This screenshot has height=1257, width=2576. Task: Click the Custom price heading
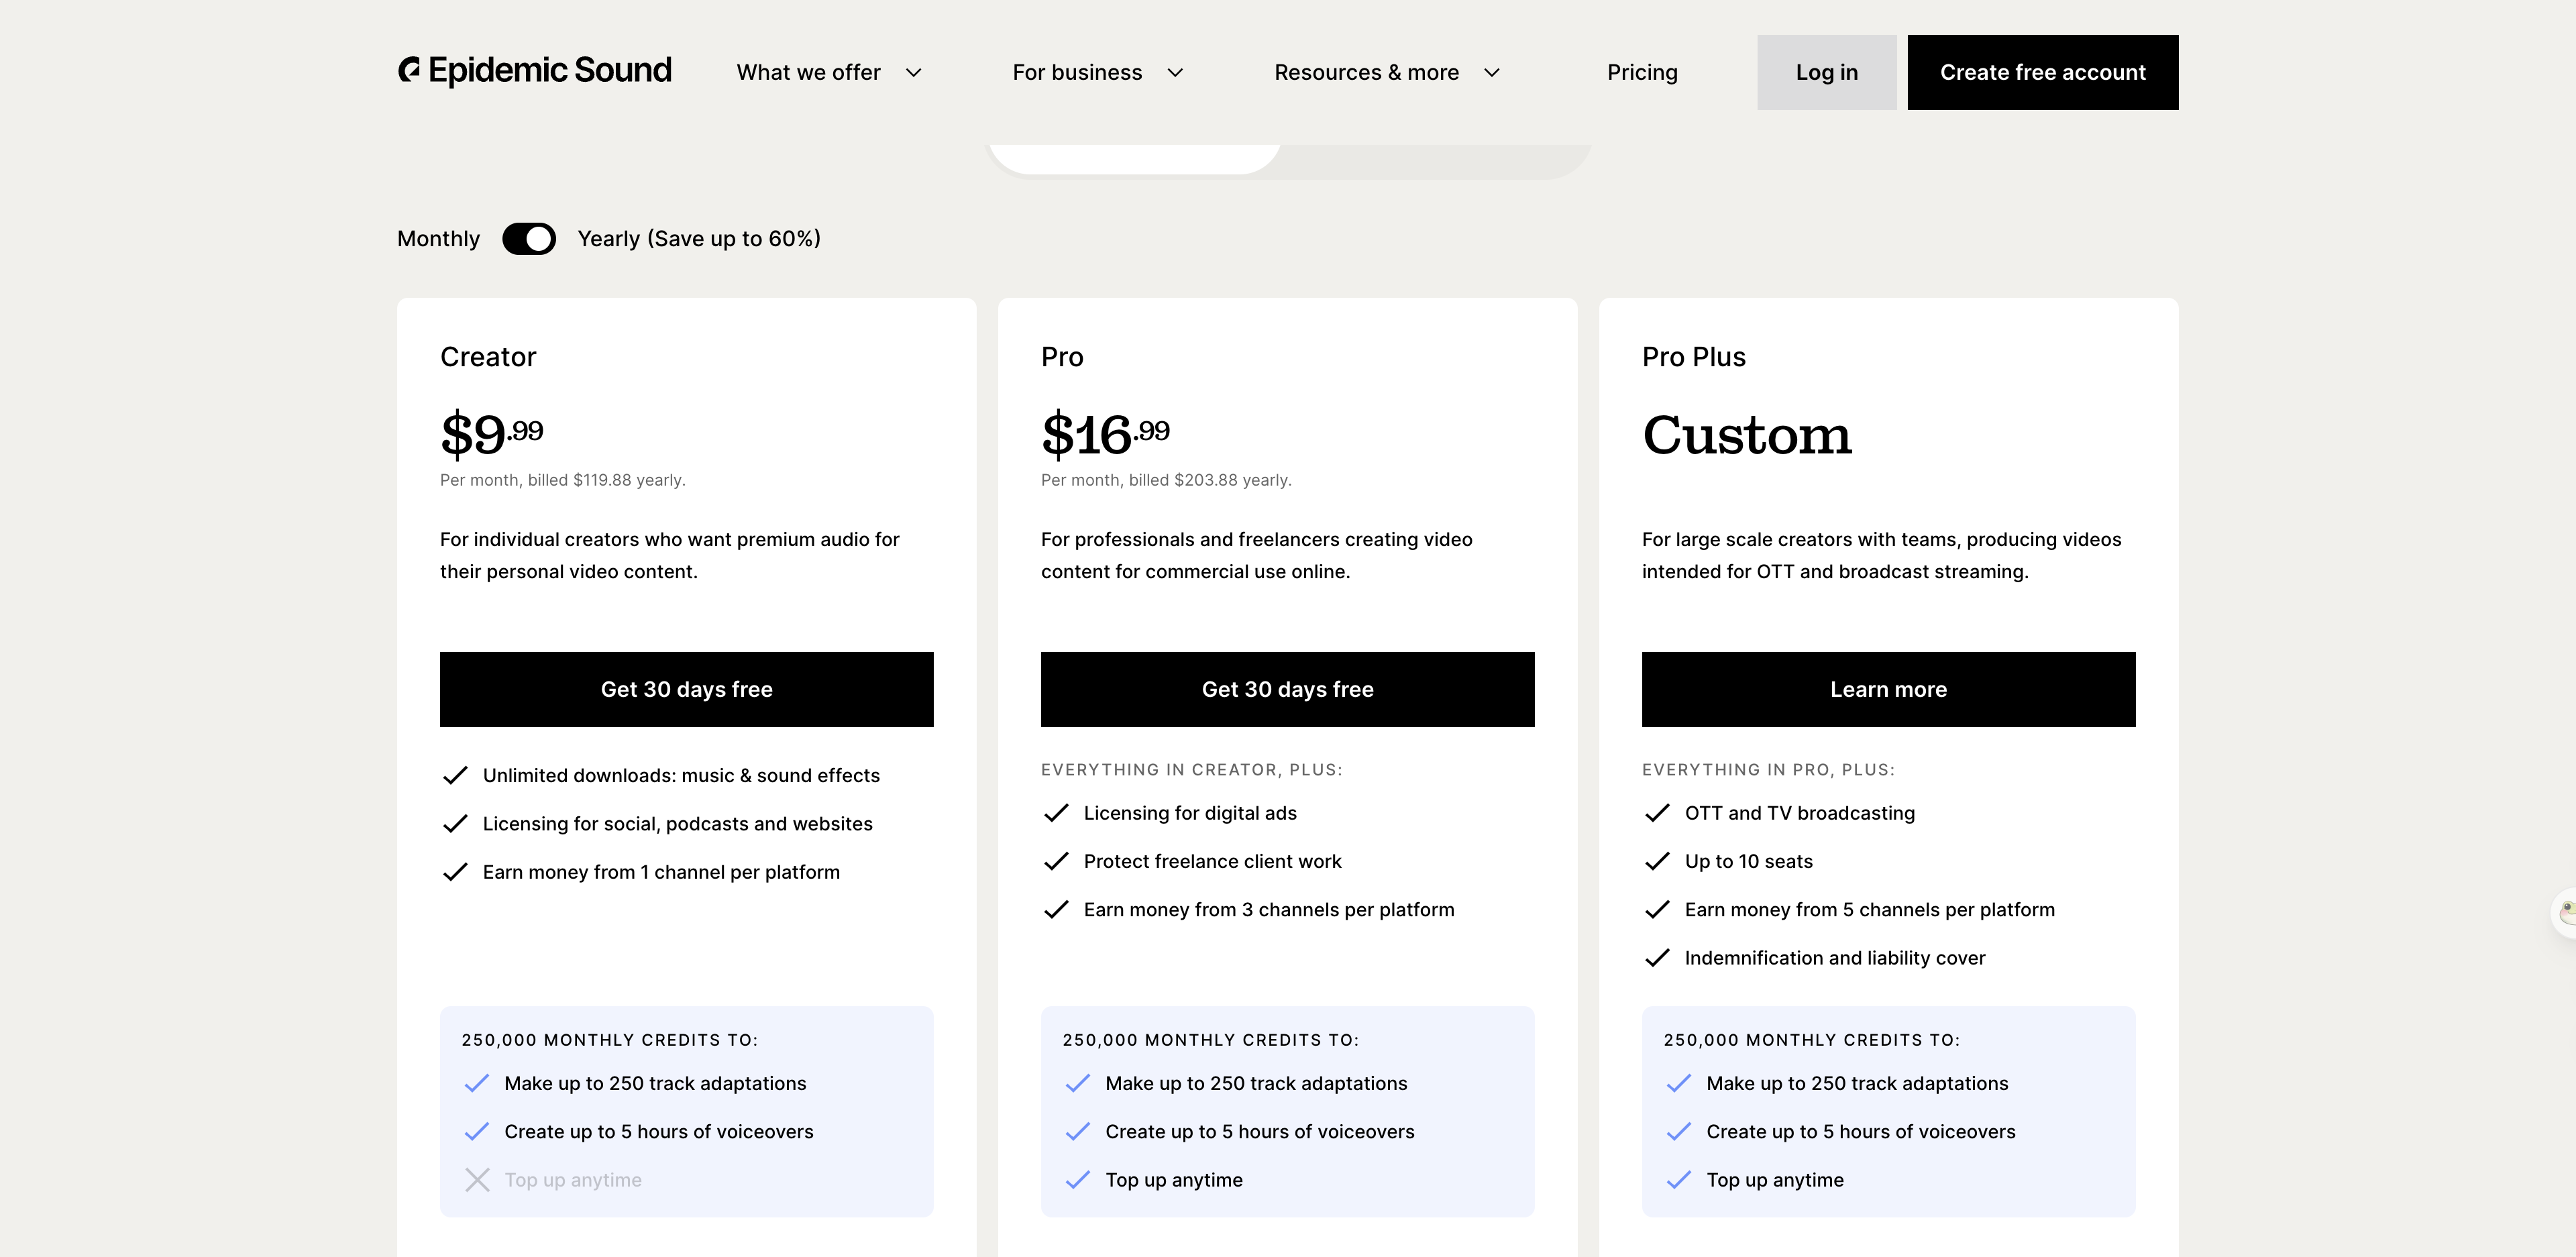[1746, 435]
